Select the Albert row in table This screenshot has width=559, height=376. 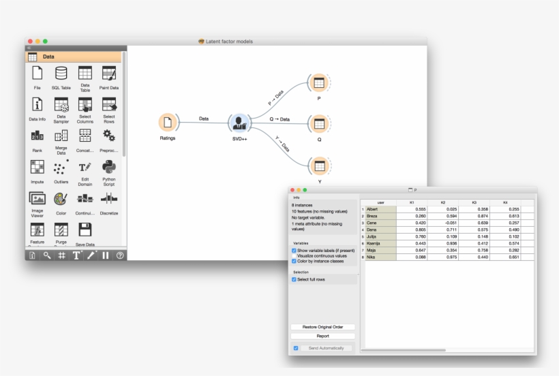[380, 209]
